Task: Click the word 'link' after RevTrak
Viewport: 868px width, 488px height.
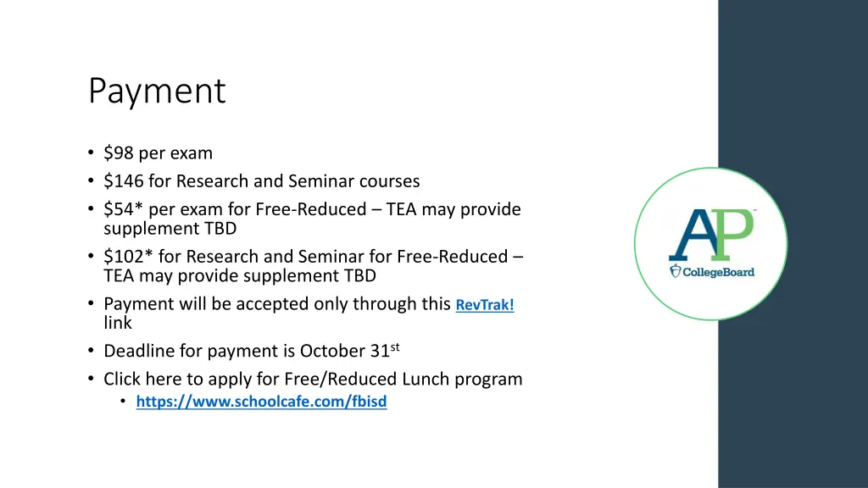Action: click(117, 323)
